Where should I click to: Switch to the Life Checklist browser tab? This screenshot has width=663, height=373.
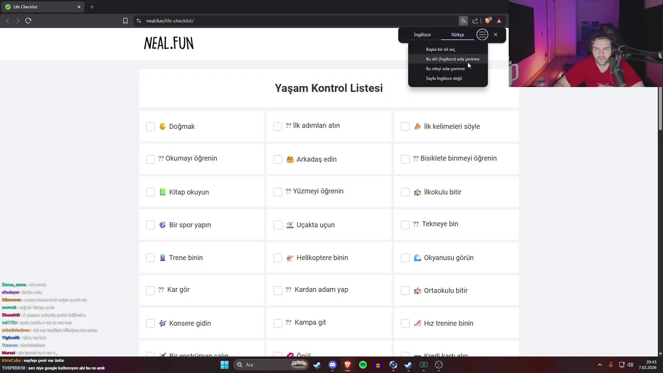pos(43,7)
